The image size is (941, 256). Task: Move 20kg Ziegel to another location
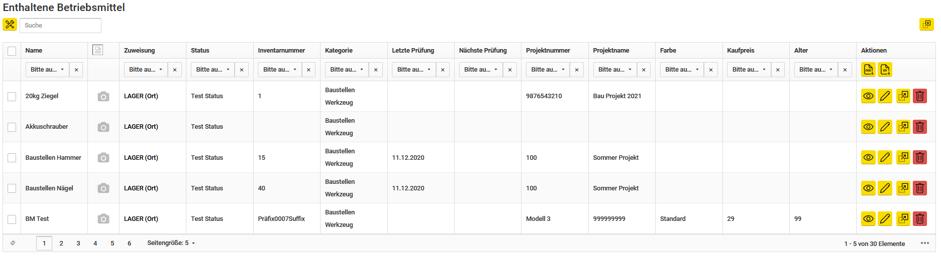pyautogui.click(x=903, y=96)
